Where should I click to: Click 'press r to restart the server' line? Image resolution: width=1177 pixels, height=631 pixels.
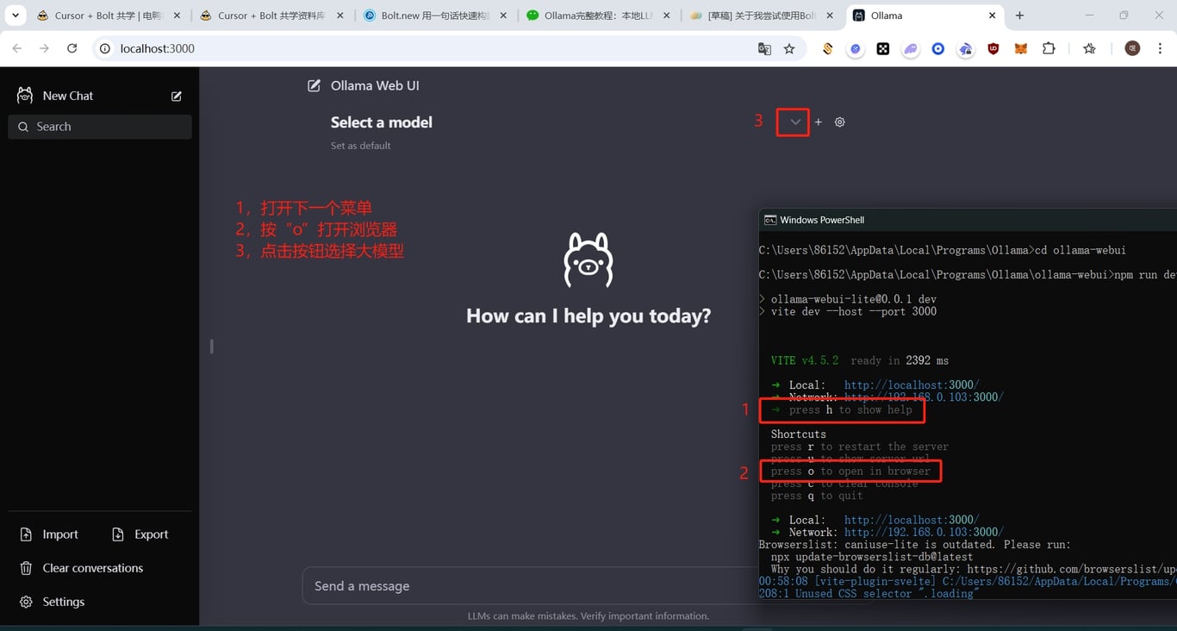[x=860, y=447]
